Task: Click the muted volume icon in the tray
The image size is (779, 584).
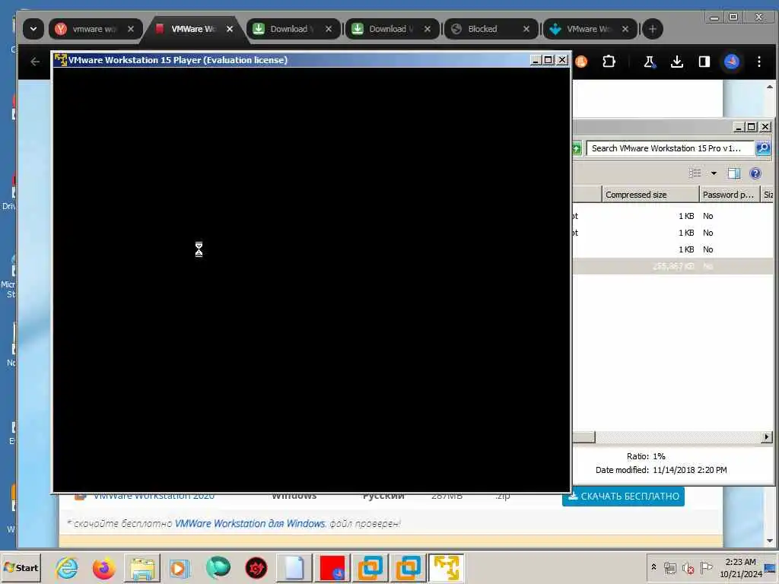Action: [688, 567]
